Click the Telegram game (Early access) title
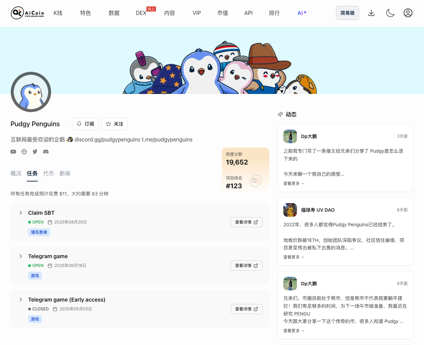The width and height of the screenshot is (424, 345). point(67,300)
